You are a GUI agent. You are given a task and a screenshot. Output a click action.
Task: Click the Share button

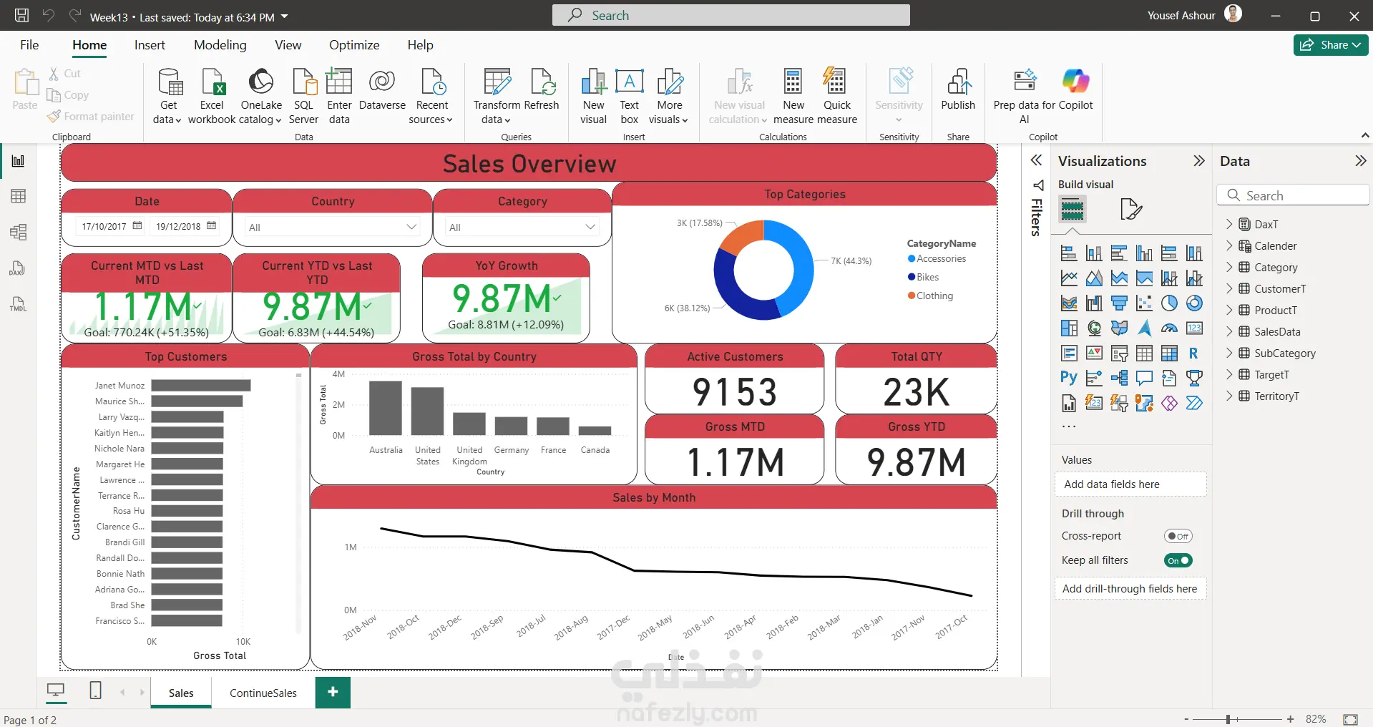pyautogui.click(x=1330, y=44)
